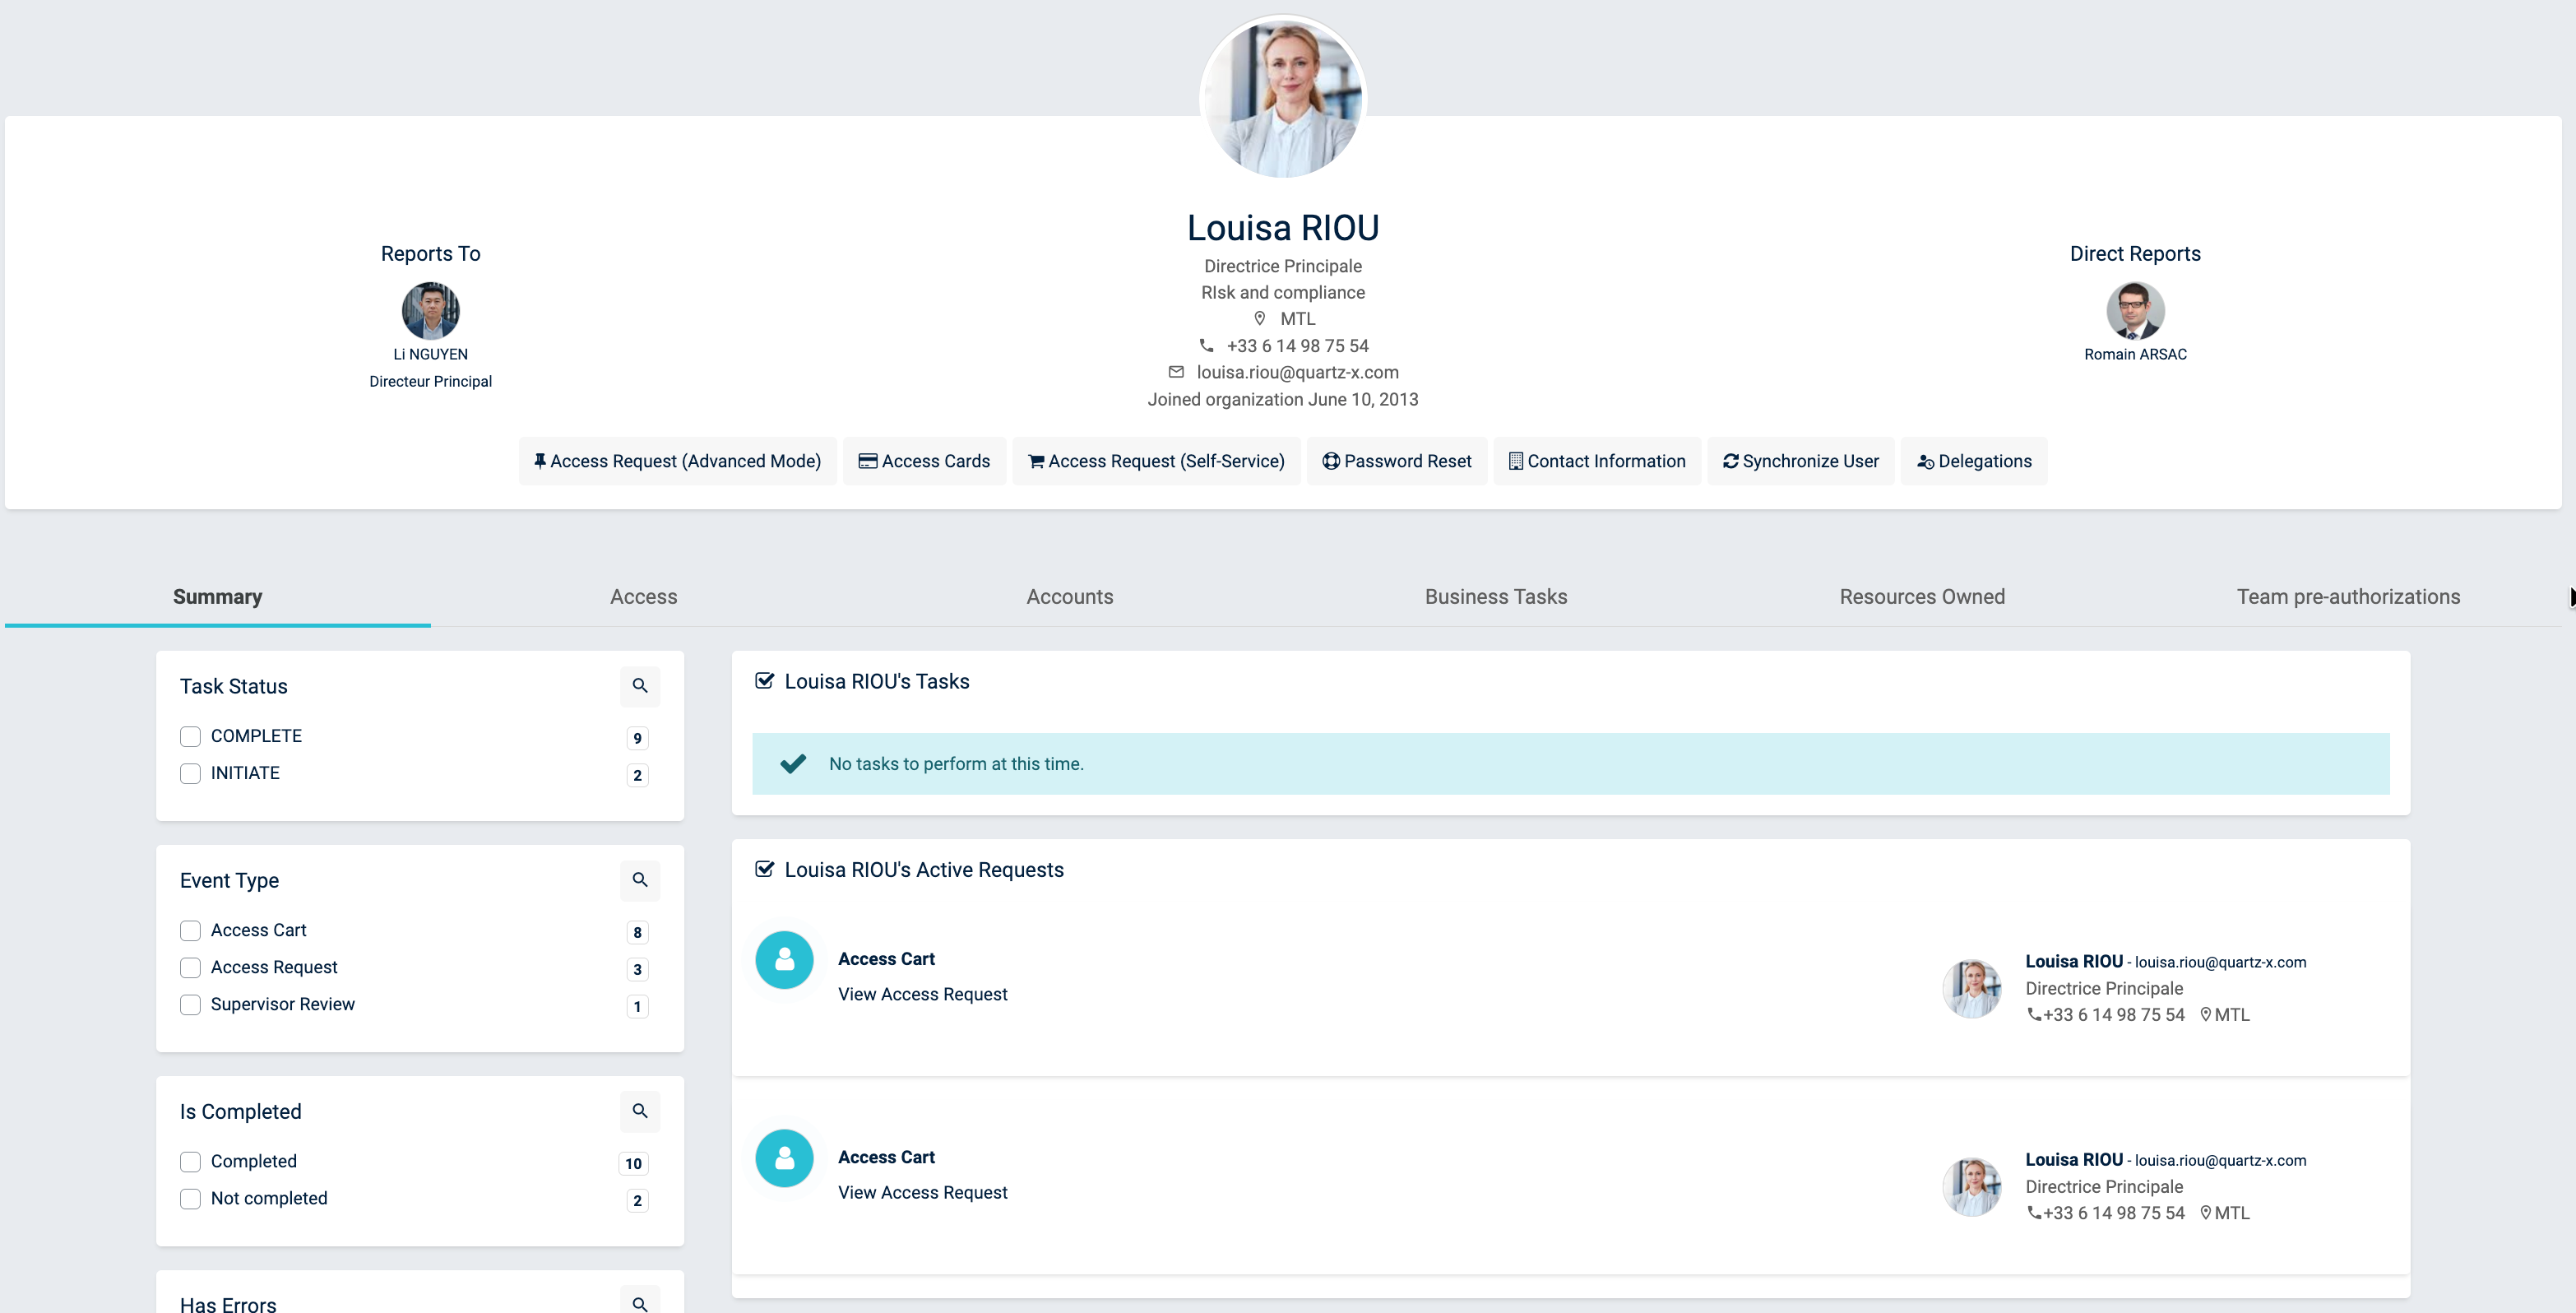Click the Has Errors search icon
The width and height of the screenshot is (2576, 1313).
640,1302
